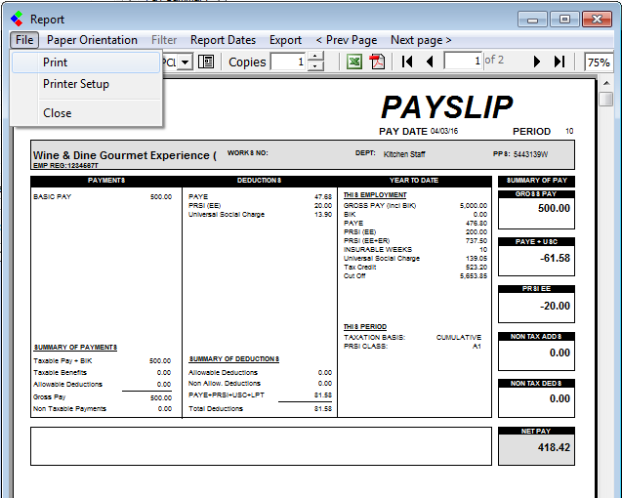Export the report to Excel

354,62
